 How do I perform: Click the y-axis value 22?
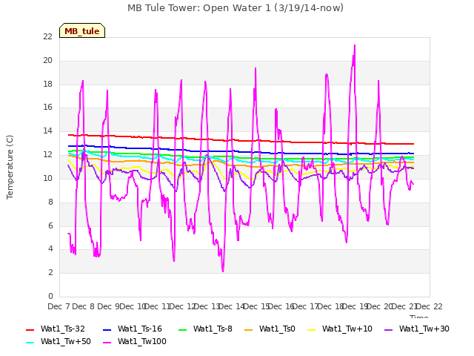coord(47,37)
